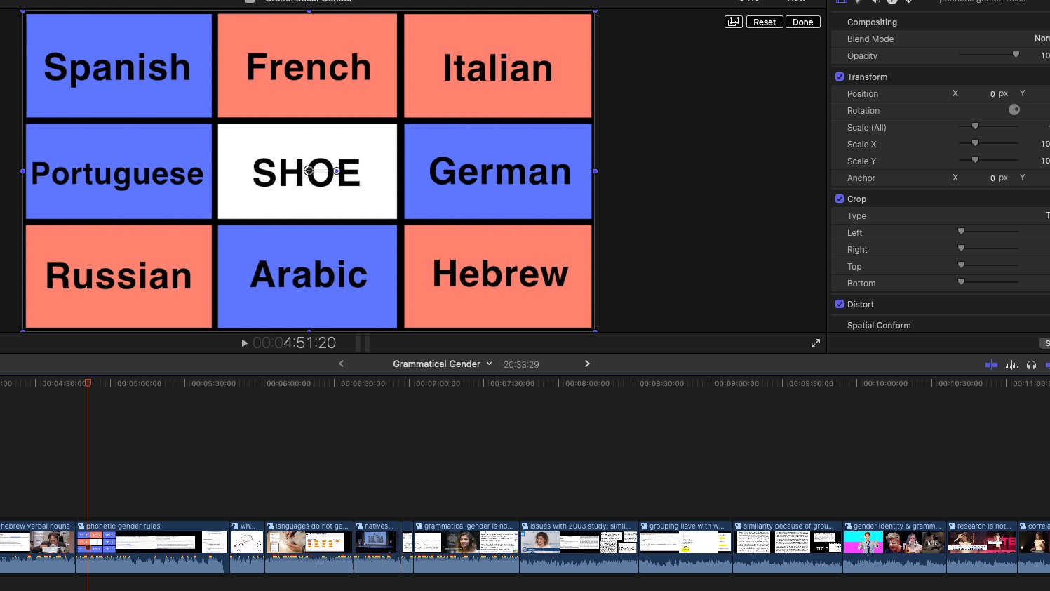Click the compound clip icon on 'languages do not ge...'
The image size is (1050, 591).
click(271, 526)
